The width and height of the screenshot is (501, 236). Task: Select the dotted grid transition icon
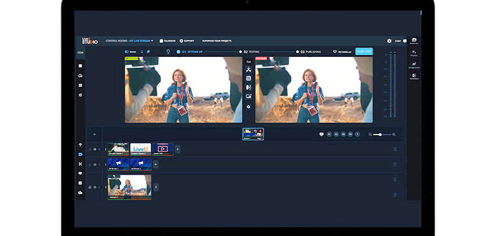point(248,78)
